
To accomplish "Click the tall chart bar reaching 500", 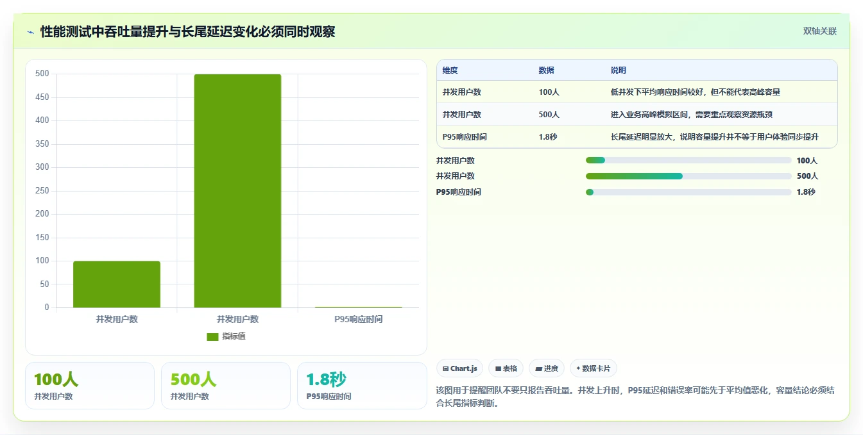I will [x=237, y=191].
